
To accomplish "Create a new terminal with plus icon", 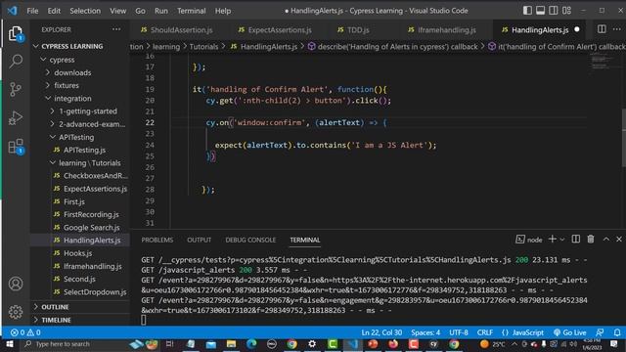I will (x=552, y=239).
